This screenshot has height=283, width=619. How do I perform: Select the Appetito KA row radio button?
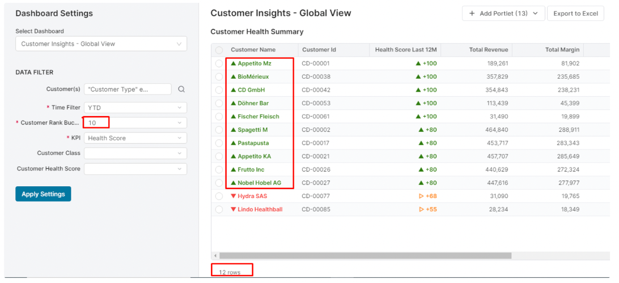[x=219, y=156]
